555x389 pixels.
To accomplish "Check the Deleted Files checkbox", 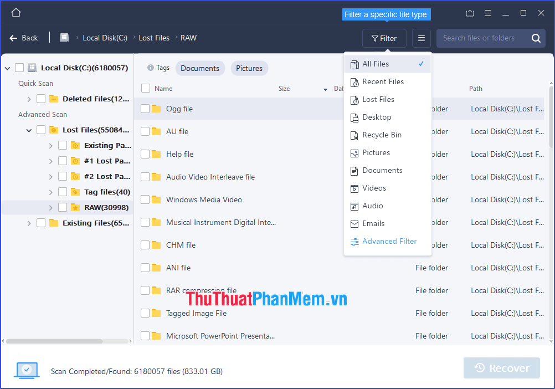I will click(x=39, y=99).
